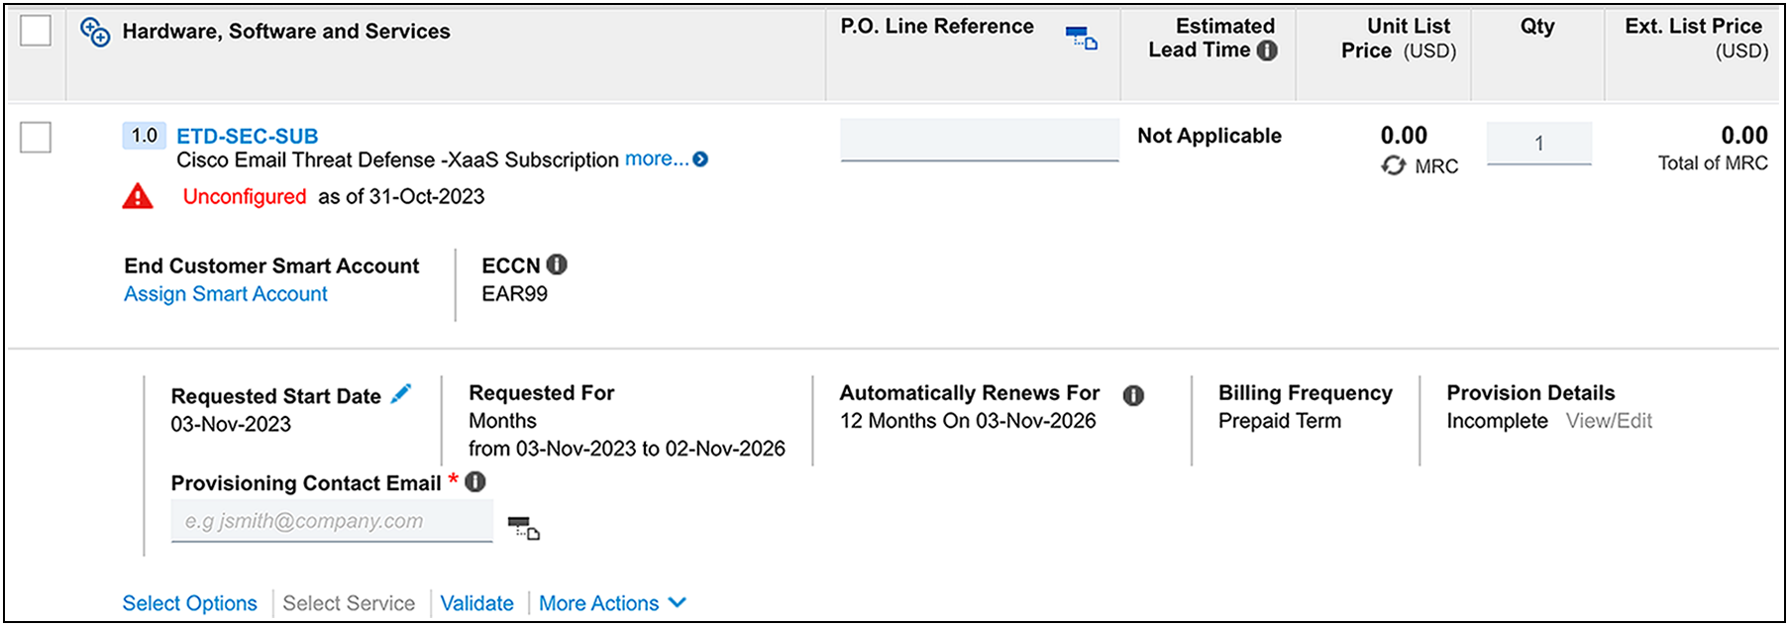Check the select-all checkbox in header
This screenshot has width=1789, height=626.
pyautogui.click(x=37, y=30)
